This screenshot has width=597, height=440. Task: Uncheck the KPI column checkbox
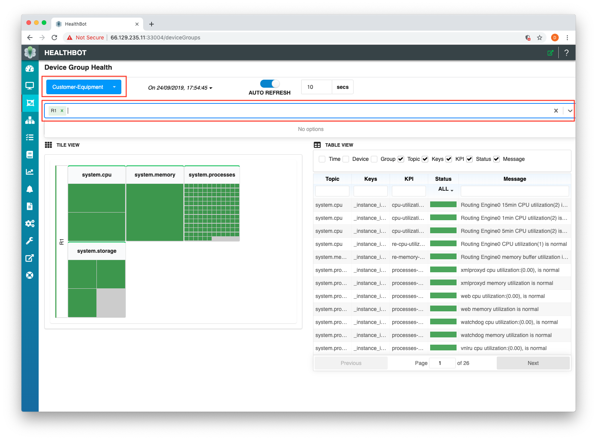click(x=449, y=159)
